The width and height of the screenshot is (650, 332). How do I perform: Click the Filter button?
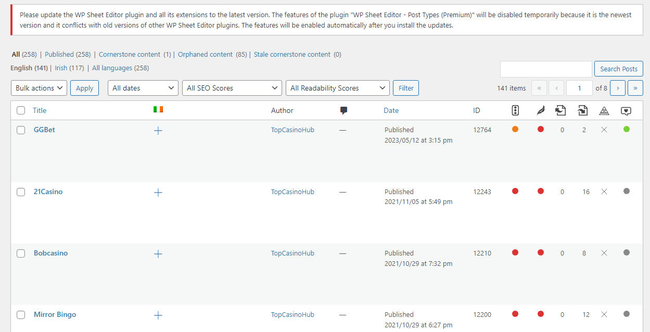406,88
